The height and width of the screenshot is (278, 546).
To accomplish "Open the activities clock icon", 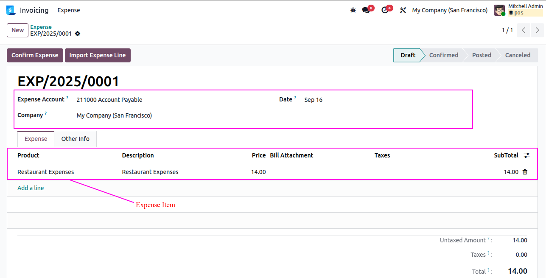I will coord(385,10).
